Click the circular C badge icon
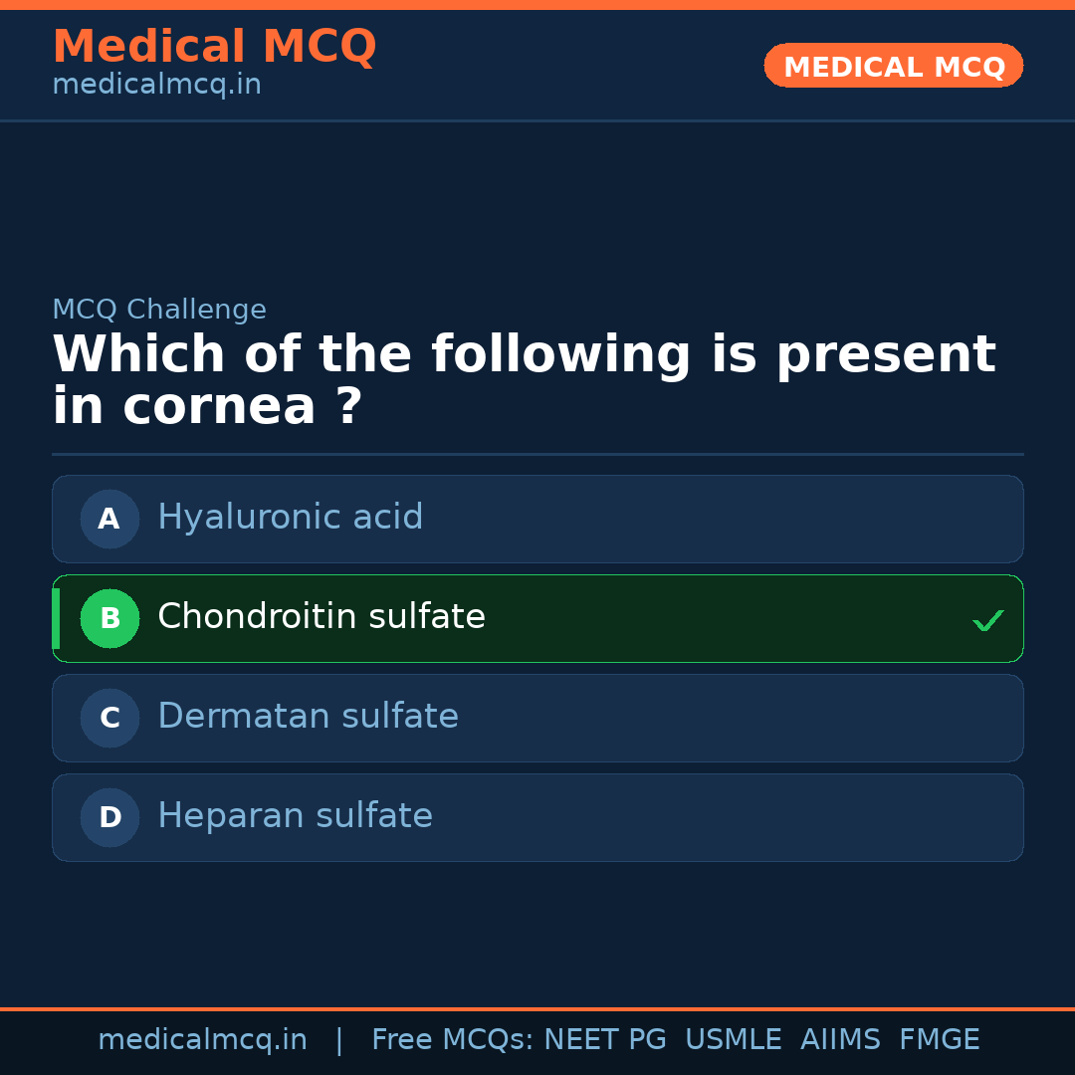This screenshot has height=1075, width=1075. point(109,718)
